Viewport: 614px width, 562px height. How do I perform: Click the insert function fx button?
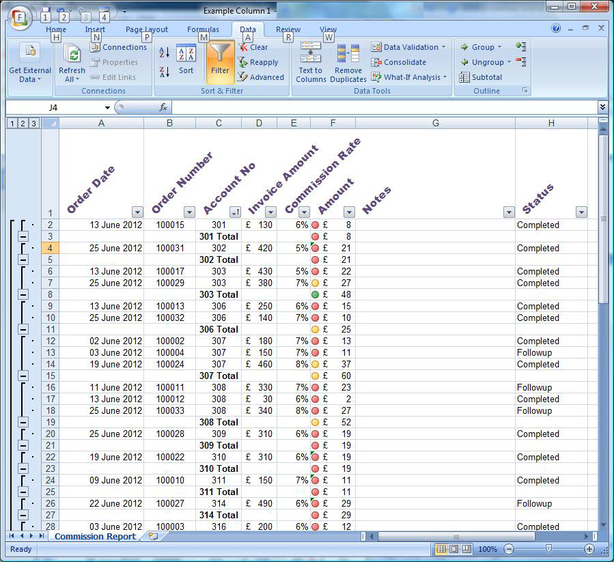163,107
